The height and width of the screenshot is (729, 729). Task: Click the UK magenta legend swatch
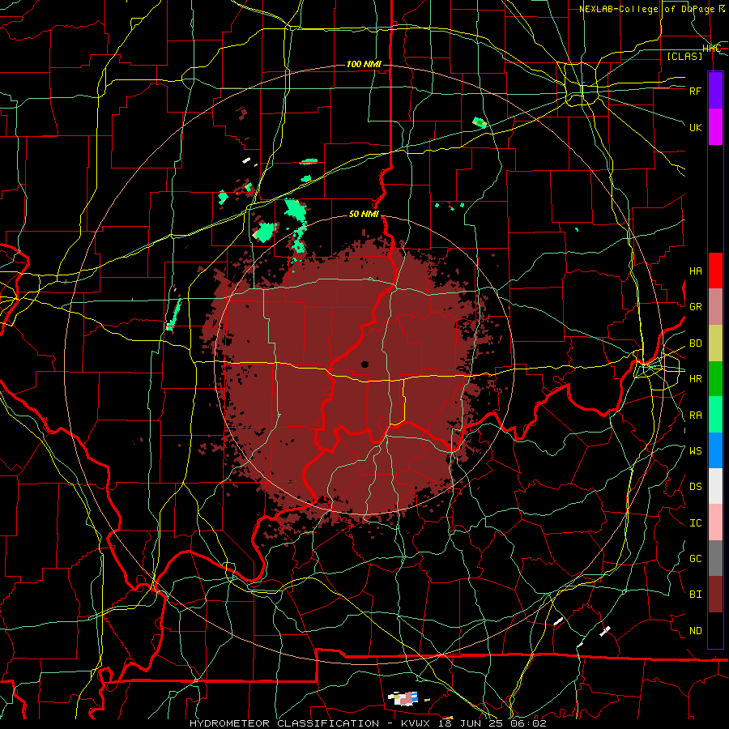(715, 127)
